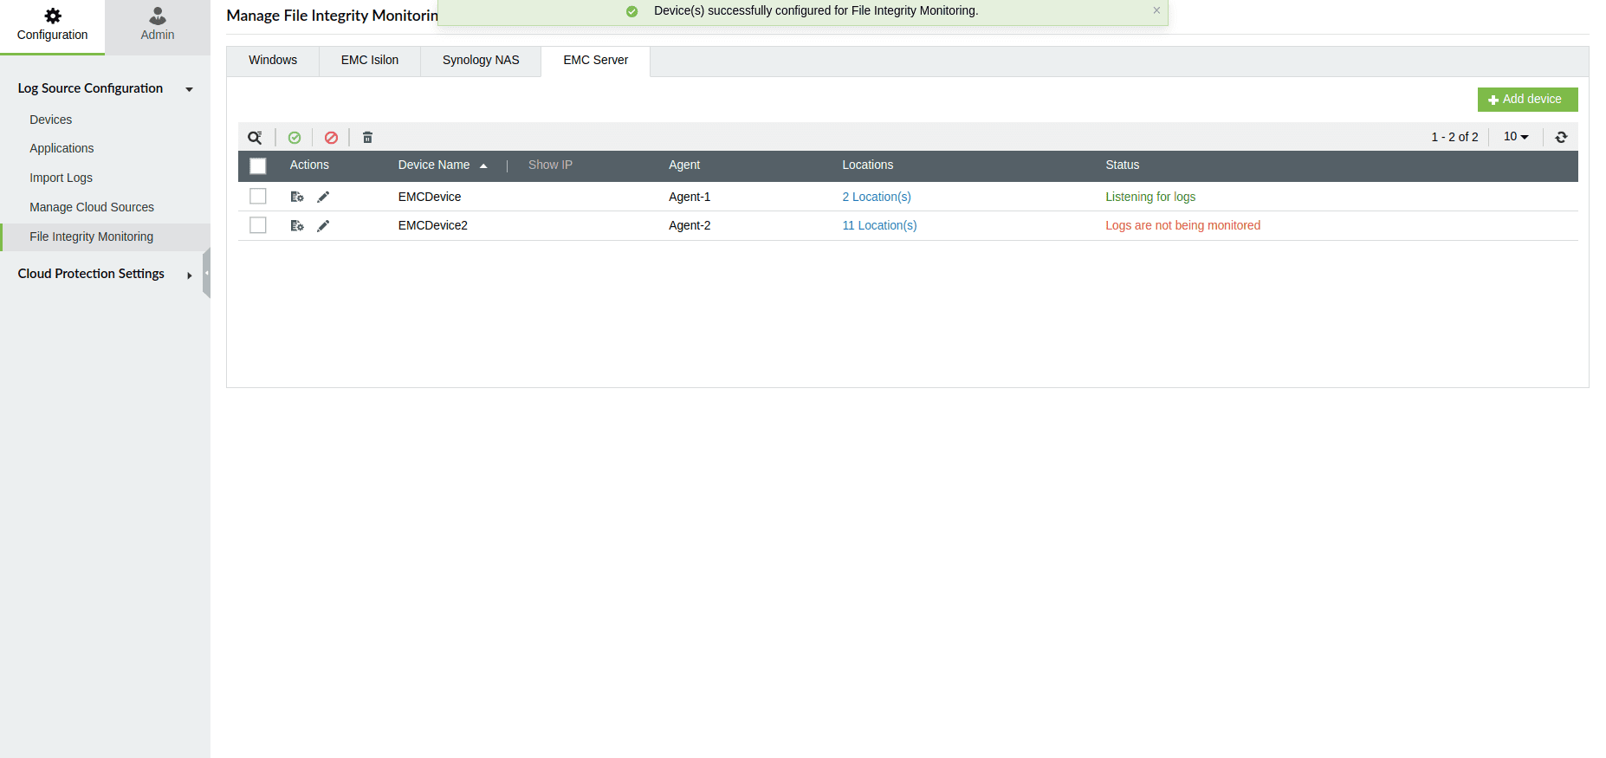Click the Actions column header
Image resolution: width=1606 pixels, height=758 pixels.
309,165
